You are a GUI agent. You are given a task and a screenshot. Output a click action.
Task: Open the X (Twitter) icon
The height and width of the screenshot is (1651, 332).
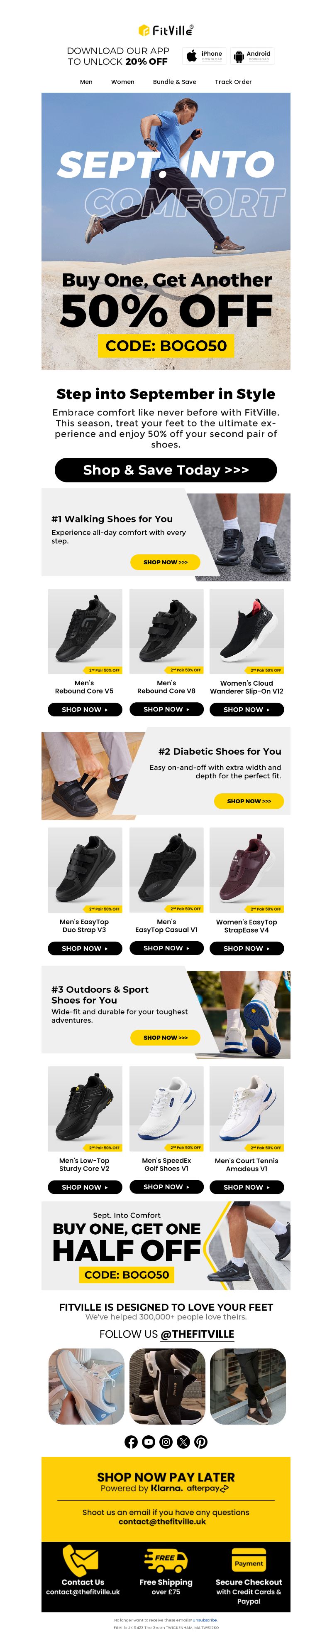point(183,1442)
